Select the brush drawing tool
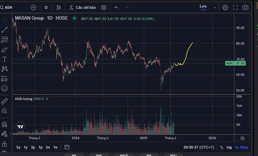Image resolution: width=258 pixels, height=156 pixels. click(4, 49)
